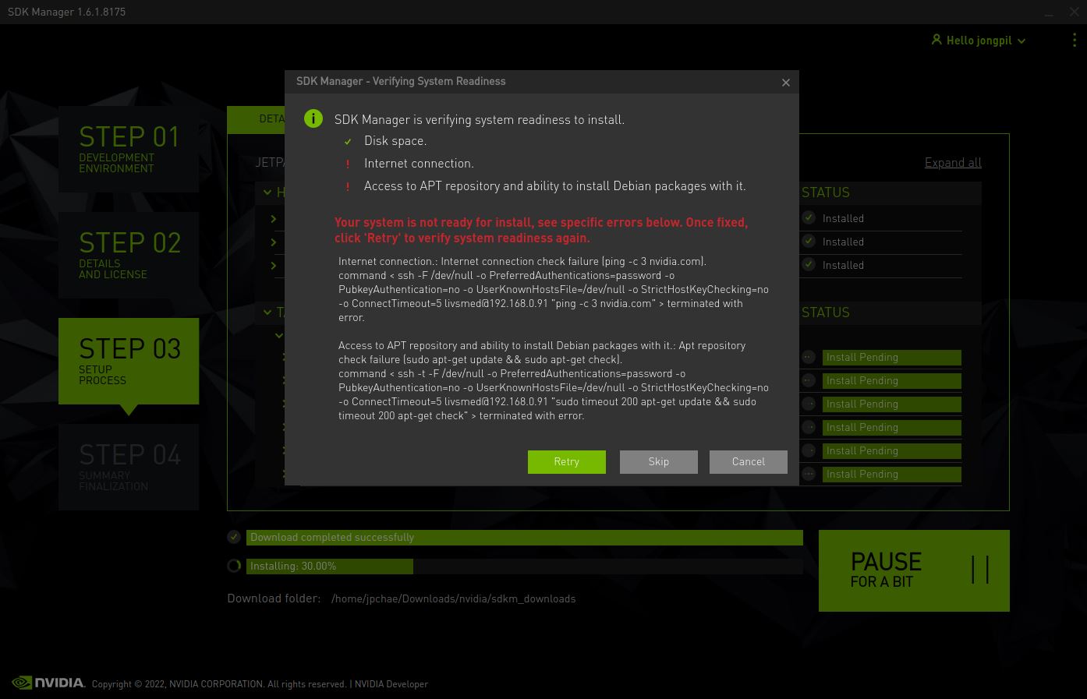Screen dimensions: 1087x699
Task: Click the first Installed status check icon
Action: 809,218
